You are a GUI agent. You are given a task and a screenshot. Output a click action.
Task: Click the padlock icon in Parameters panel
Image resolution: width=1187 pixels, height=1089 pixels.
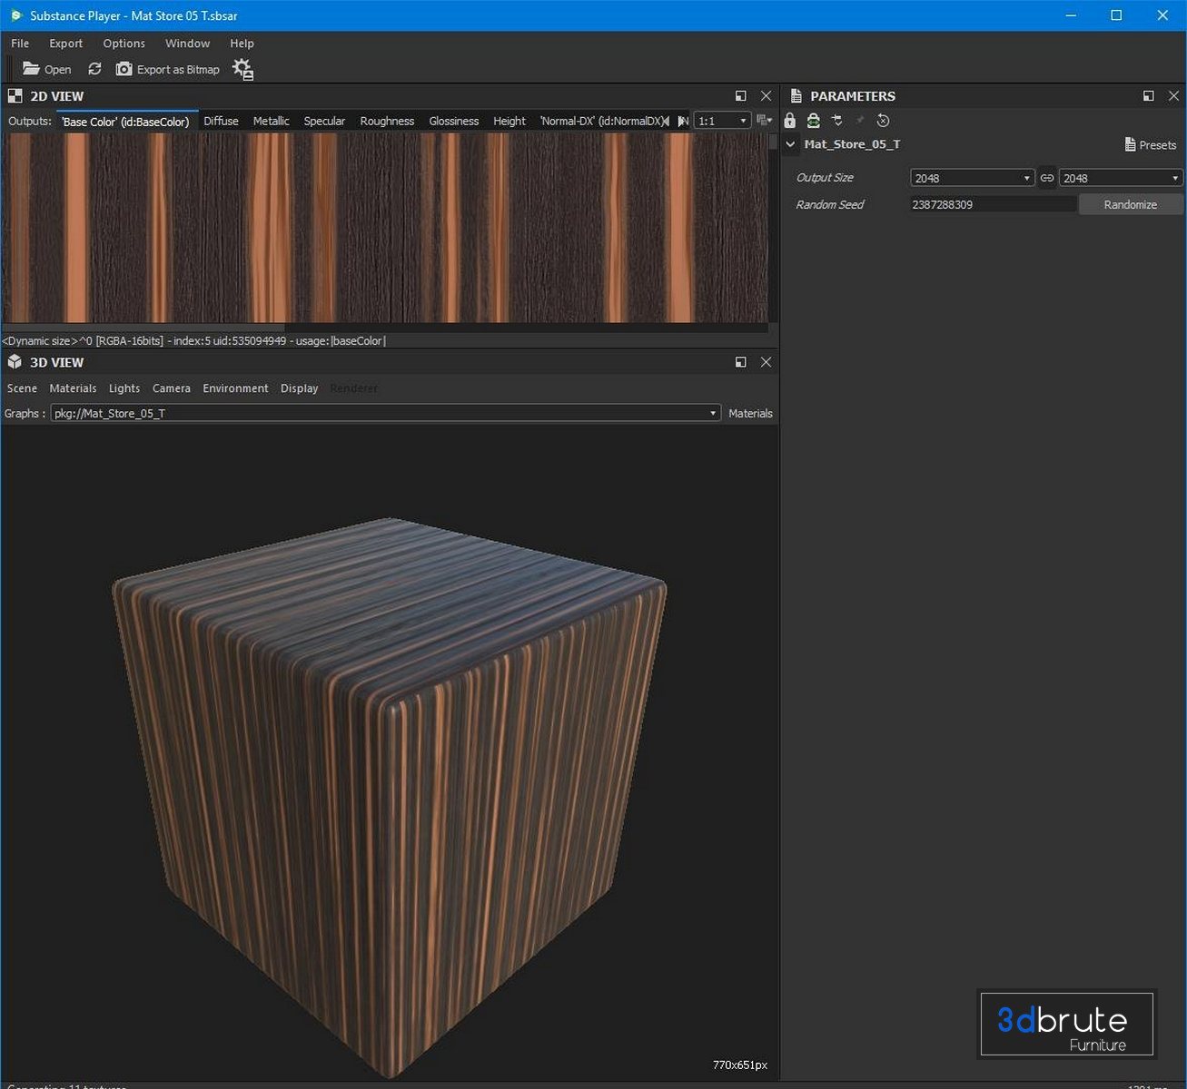click(x=790, y=121)
